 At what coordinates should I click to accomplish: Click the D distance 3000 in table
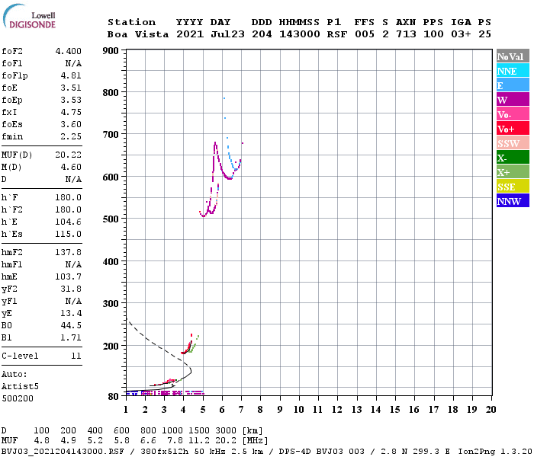coord(226,431)
